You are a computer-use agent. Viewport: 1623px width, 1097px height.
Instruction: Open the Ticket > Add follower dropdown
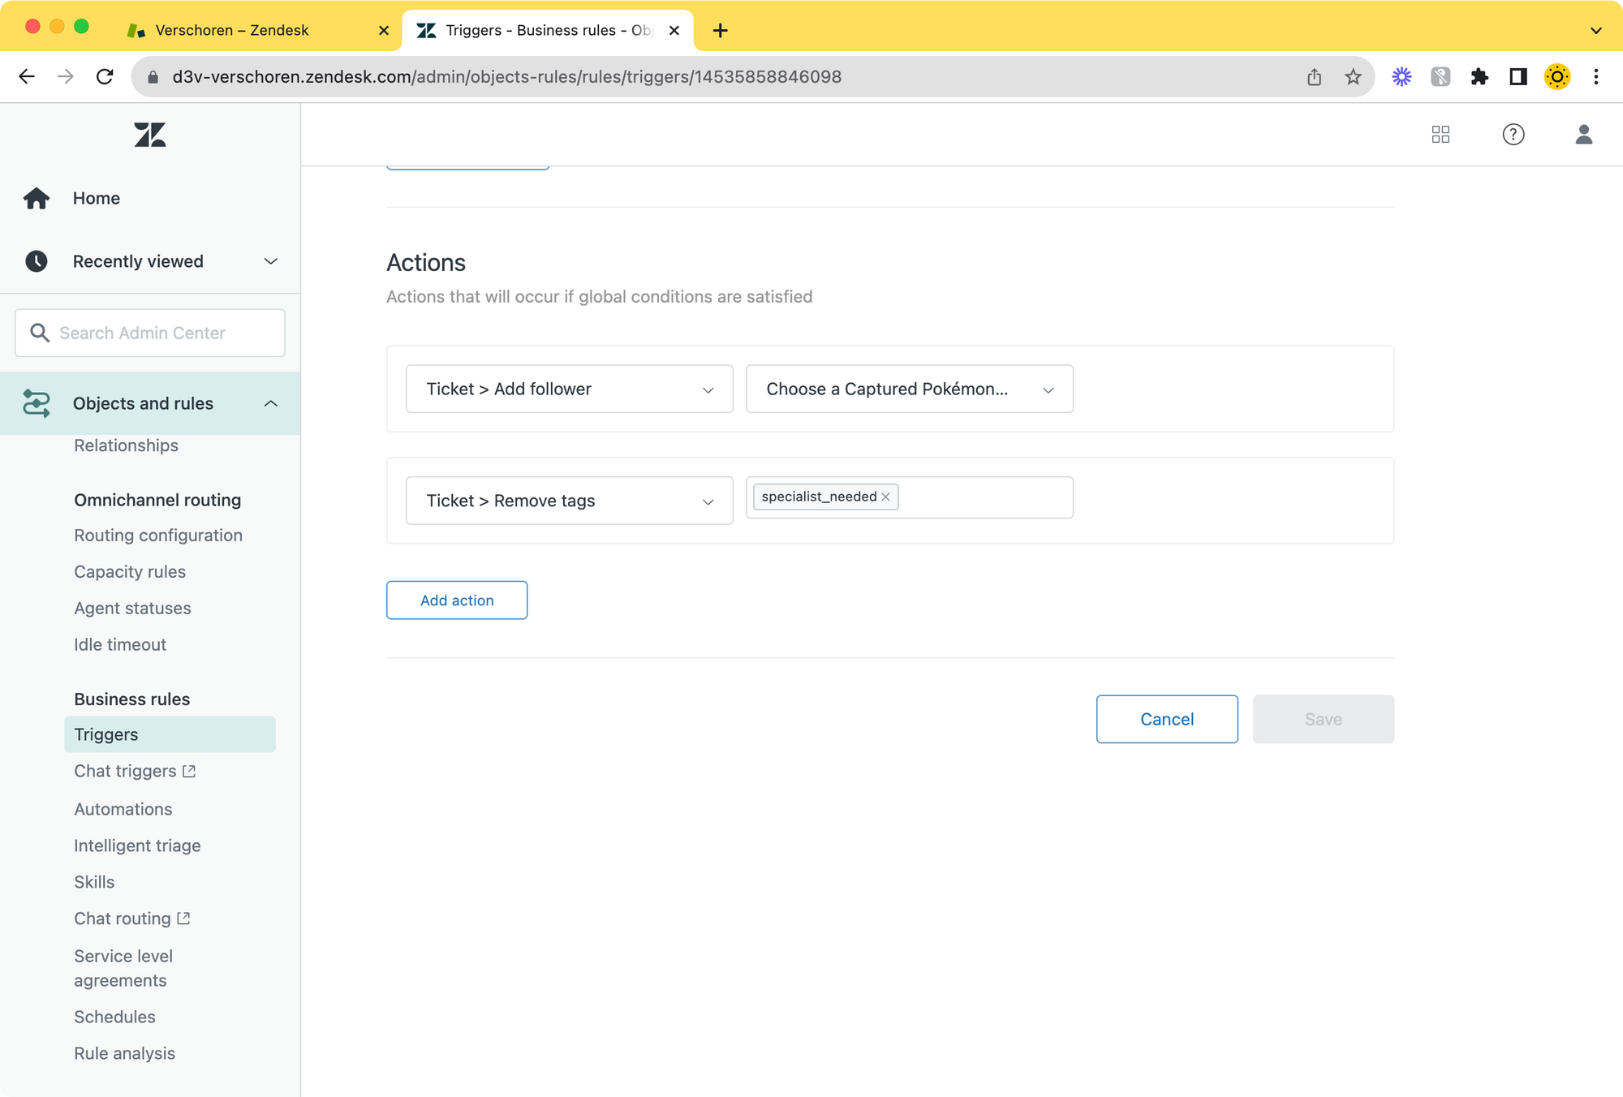(x=569, y=389)
